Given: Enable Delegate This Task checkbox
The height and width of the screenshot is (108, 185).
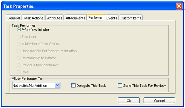Looking at the screenshot, I should 73,85.
